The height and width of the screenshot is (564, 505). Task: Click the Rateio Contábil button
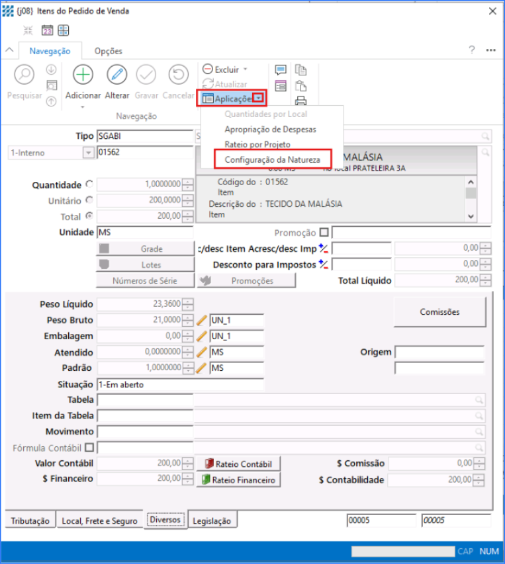237,464
